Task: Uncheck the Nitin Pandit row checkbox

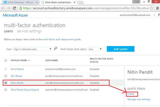Action: tap(6, 83)
